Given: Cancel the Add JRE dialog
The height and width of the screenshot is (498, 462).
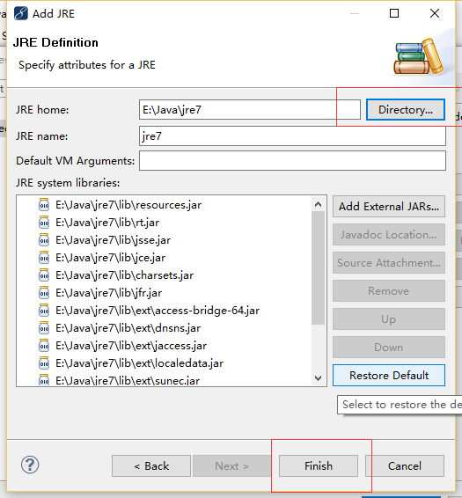Looking at the screenshot, I should coord(405,466).
